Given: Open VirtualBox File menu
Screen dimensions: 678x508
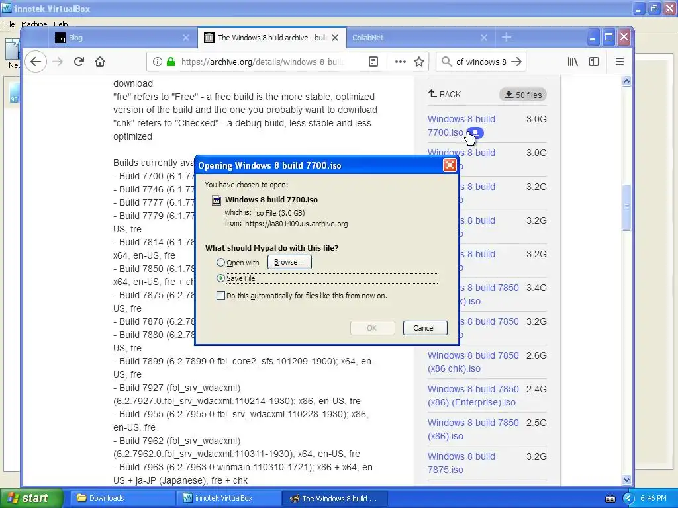Looking at the screenshot, I should point(9,24).
